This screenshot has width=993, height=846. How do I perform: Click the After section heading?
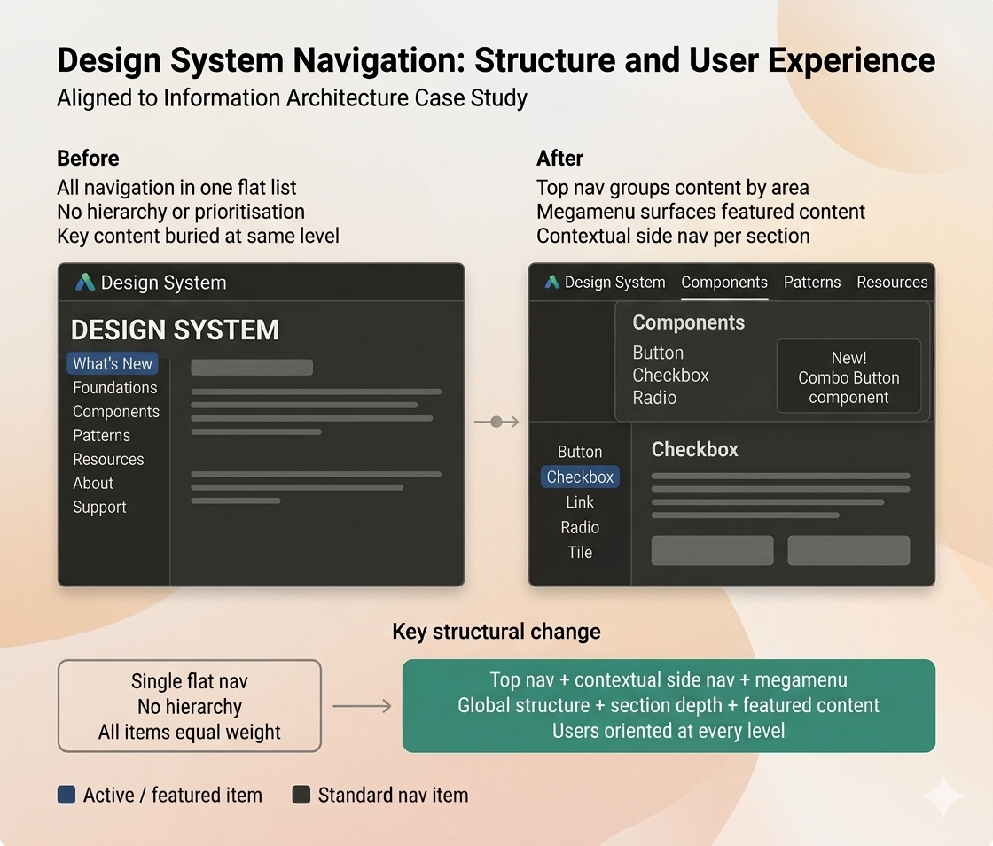click(559, 159)
